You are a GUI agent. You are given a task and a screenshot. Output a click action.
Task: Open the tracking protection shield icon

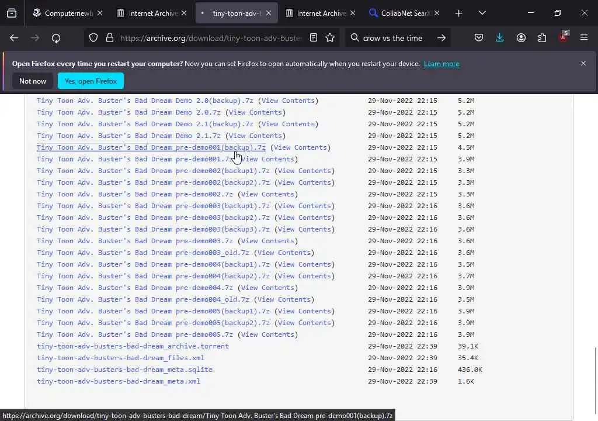click(93, 38)
